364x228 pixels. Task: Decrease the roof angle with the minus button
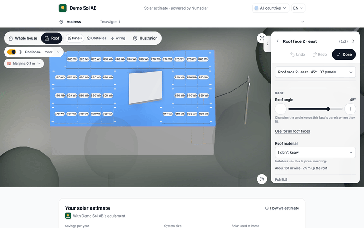280,109
